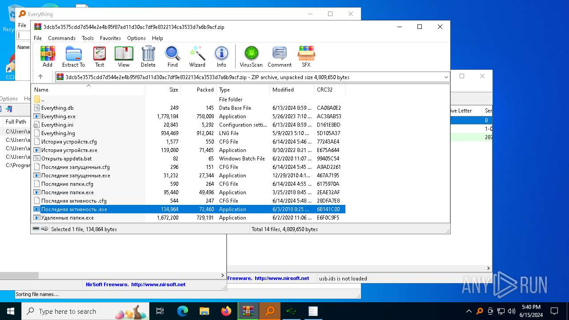Select the Everything.ini file
This screenshot has height=320, width=569.
[x=188, y=125]
